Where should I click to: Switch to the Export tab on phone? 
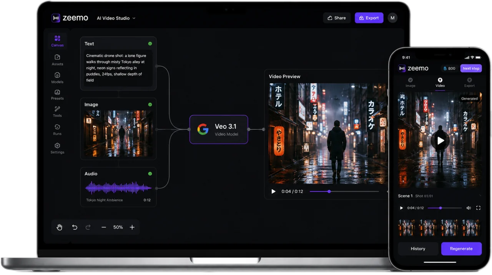(469, 82)
